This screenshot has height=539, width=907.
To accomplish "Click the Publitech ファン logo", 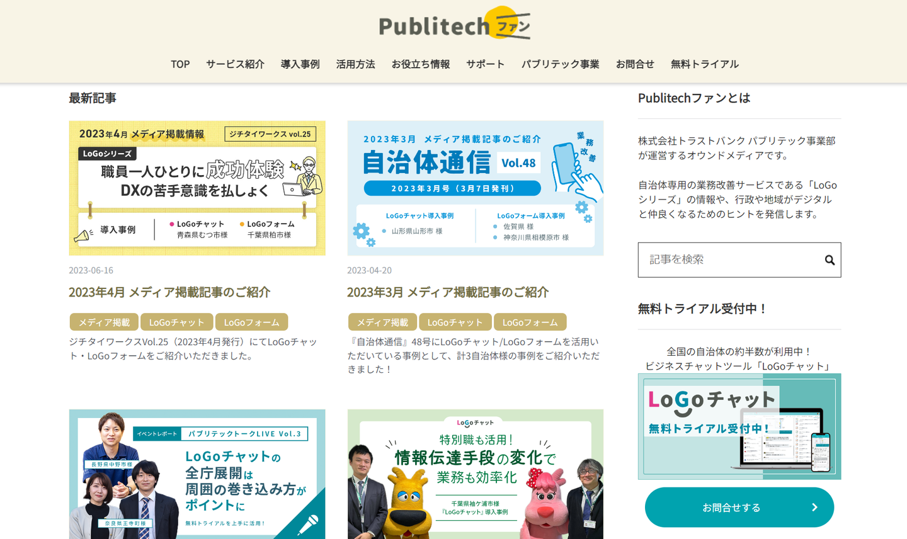I will click(x=454, y=24).
